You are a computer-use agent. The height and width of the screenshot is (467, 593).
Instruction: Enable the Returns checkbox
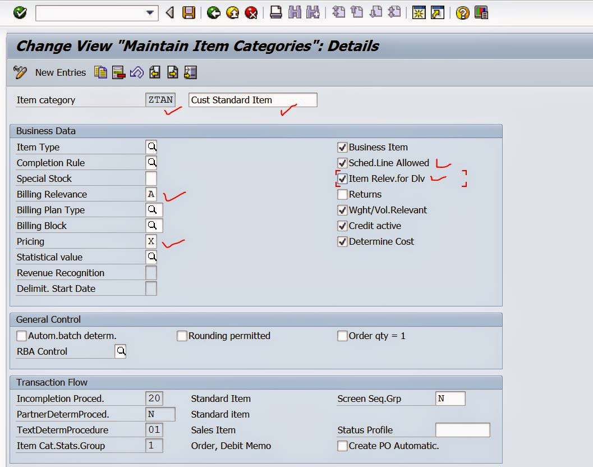pos(342,194)
